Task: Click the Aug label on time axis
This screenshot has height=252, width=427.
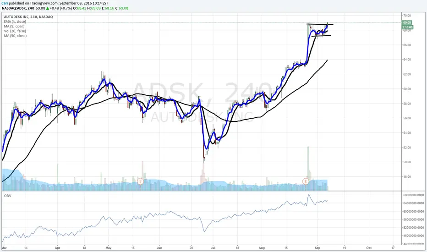Action: pyautogui.click(x=262, y=248)
